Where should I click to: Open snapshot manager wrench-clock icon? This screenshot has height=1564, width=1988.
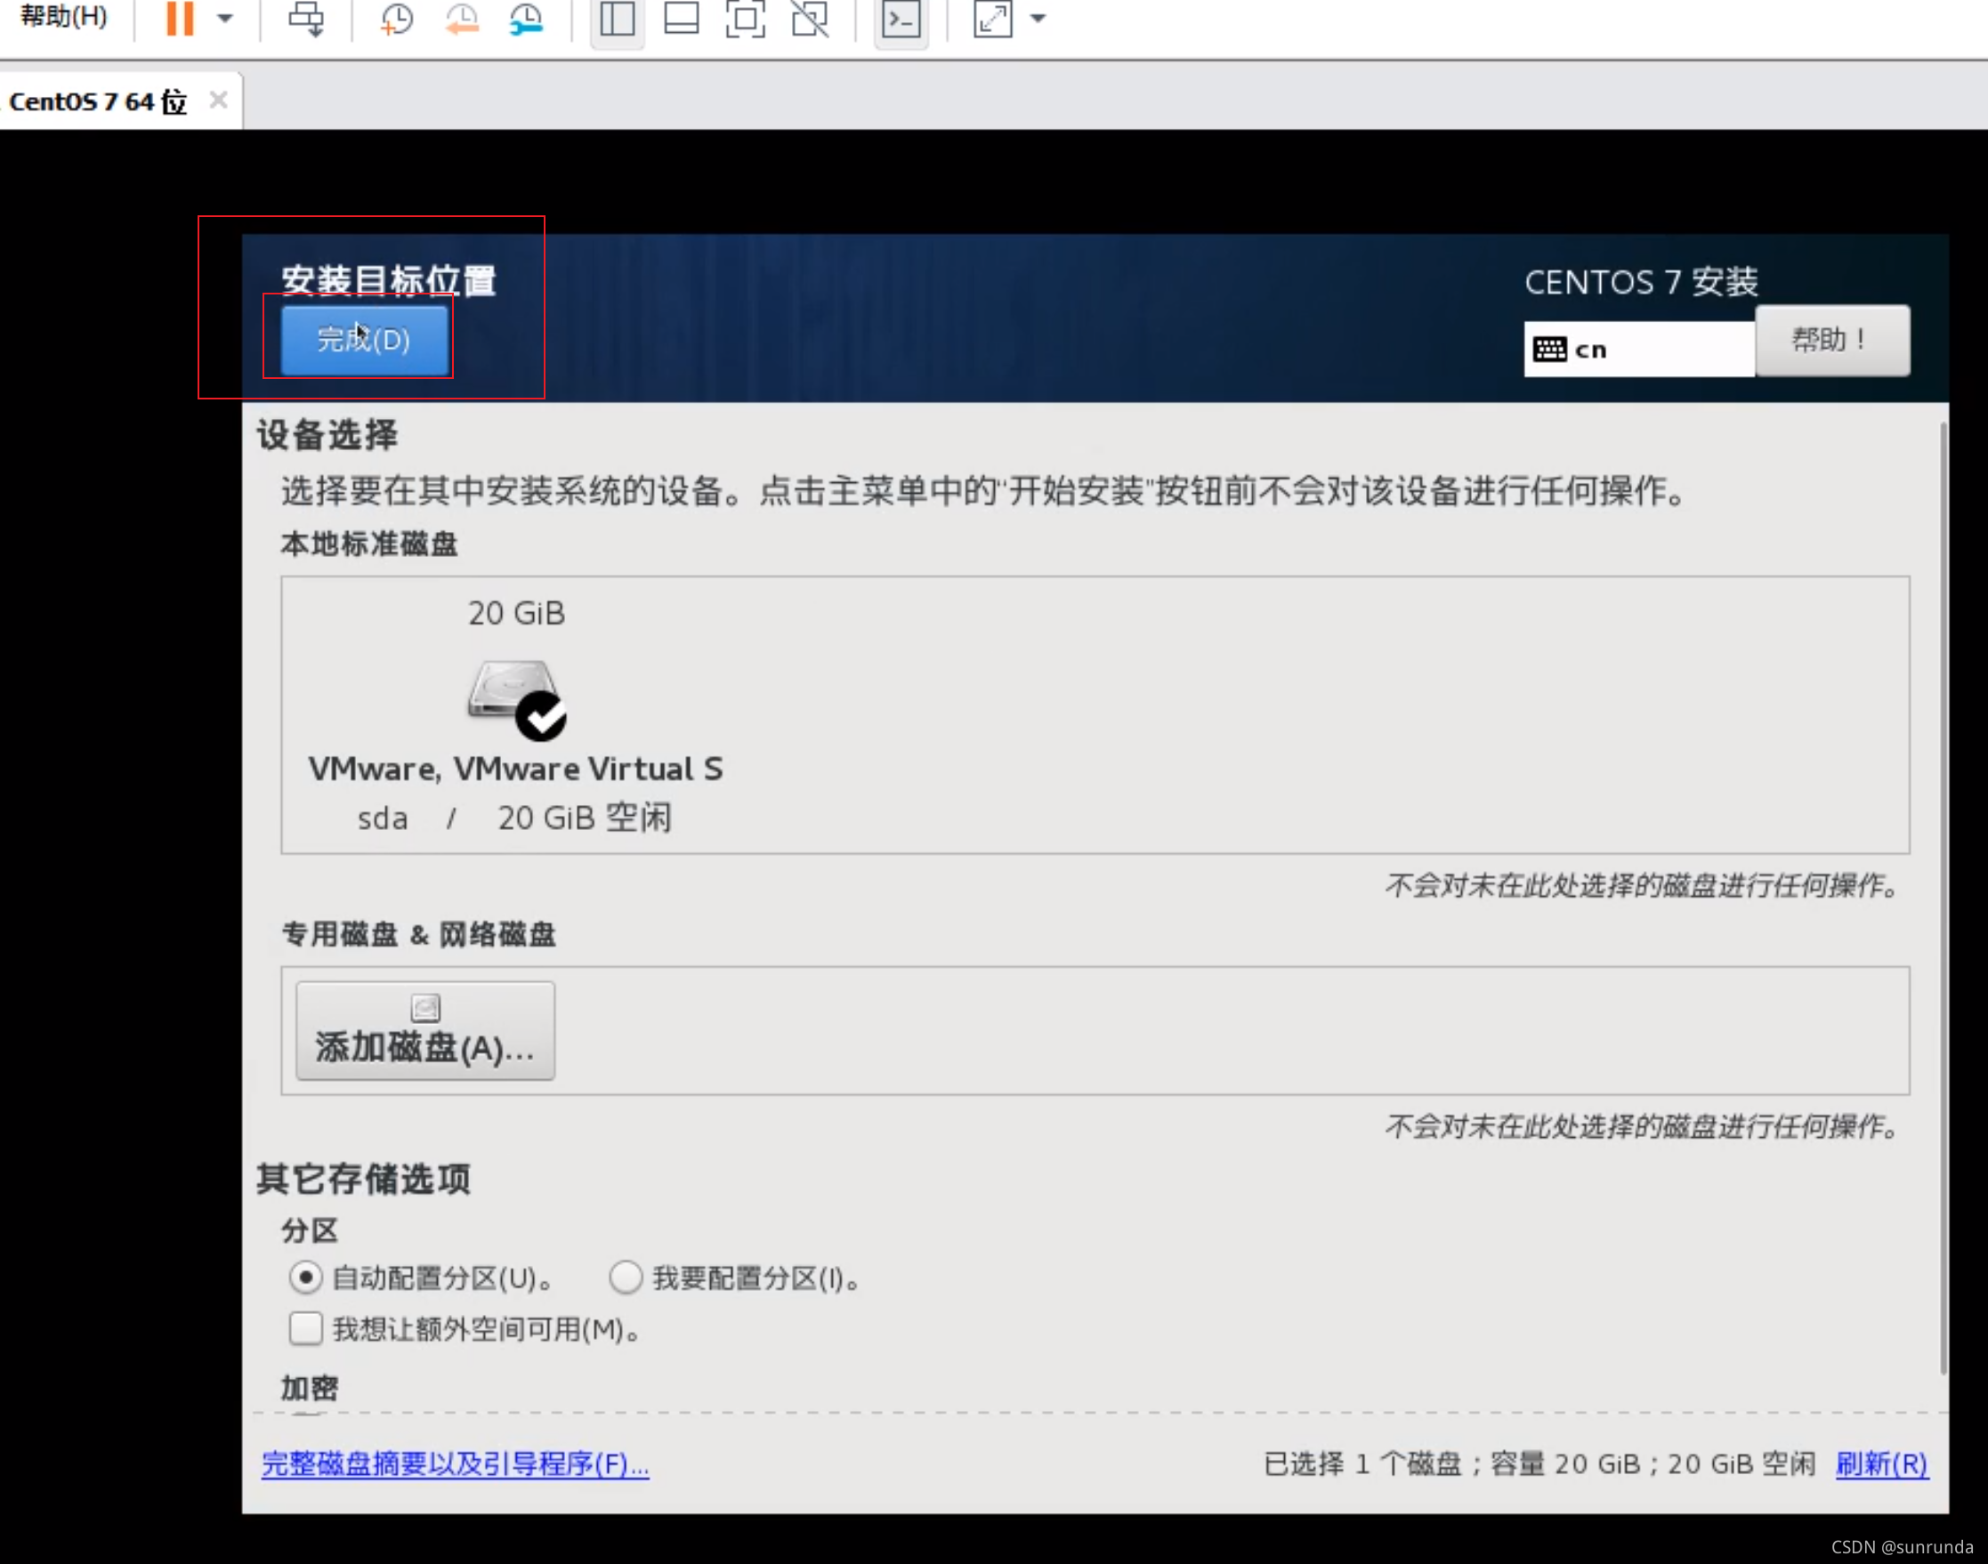coord(527,19)
